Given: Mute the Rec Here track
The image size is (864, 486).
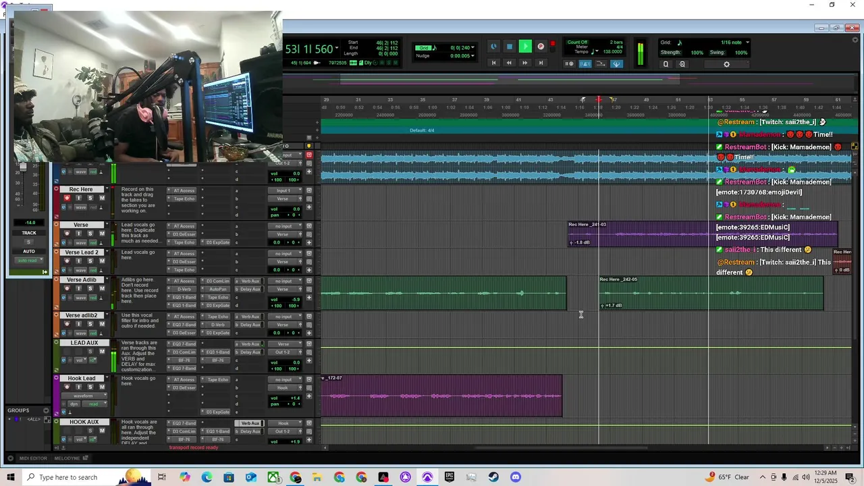Looking at the screenshot, I should (x=102, y=198).
